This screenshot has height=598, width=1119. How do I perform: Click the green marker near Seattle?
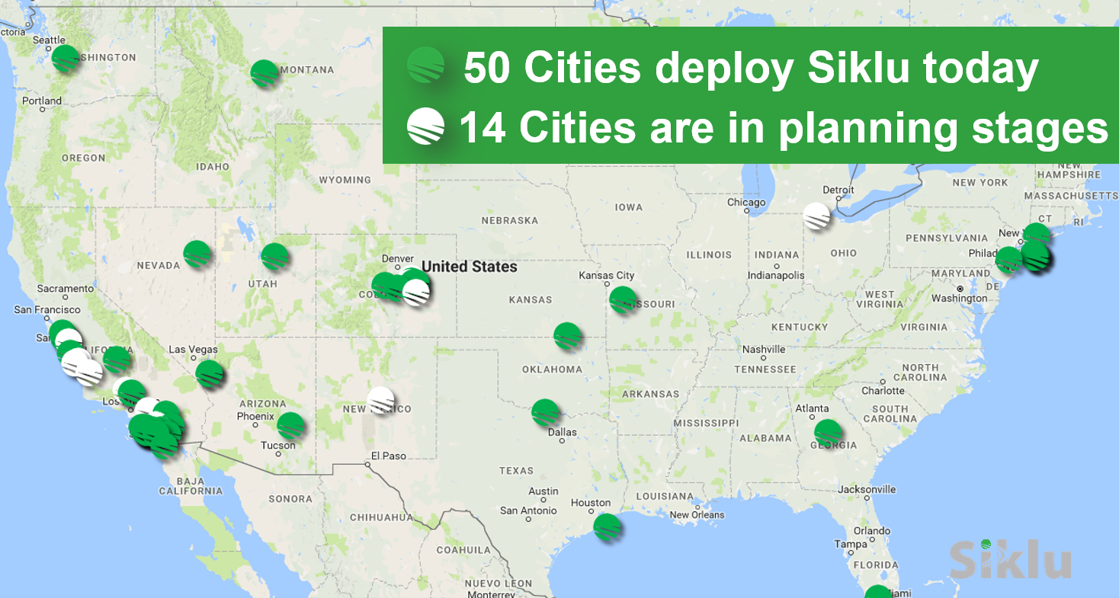[x=66, y=58]
